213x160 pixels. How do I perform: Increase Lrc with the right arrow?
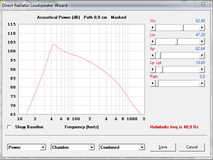coord(202,41)
